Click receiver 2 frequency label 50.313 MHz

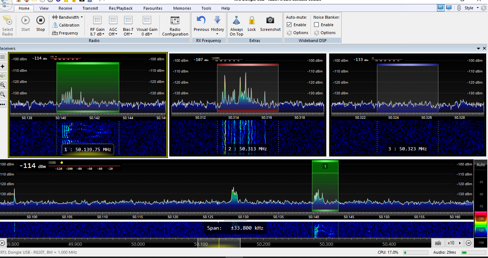coord(248,149)
